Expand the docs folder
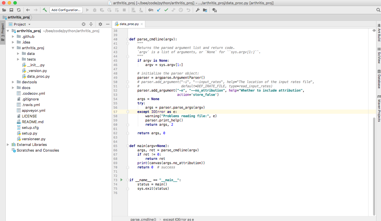 [x=13, y=88]
